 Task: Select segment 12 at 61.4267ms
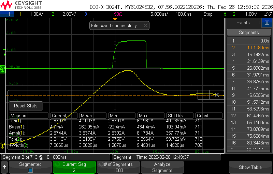(x=249, y=116)
